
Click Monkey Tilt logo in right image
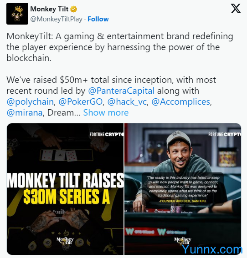tap(183, 241)
